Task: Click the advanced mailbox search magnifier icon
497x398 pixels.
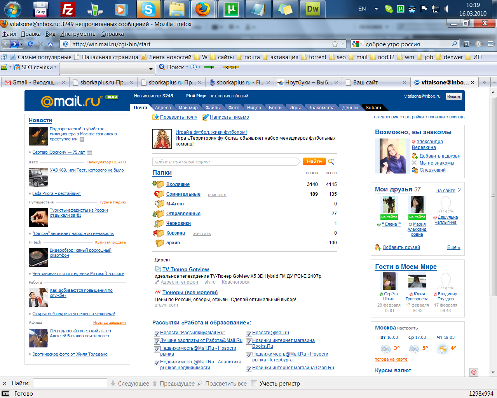Action: pyautogui.click(x=331, y=161)
